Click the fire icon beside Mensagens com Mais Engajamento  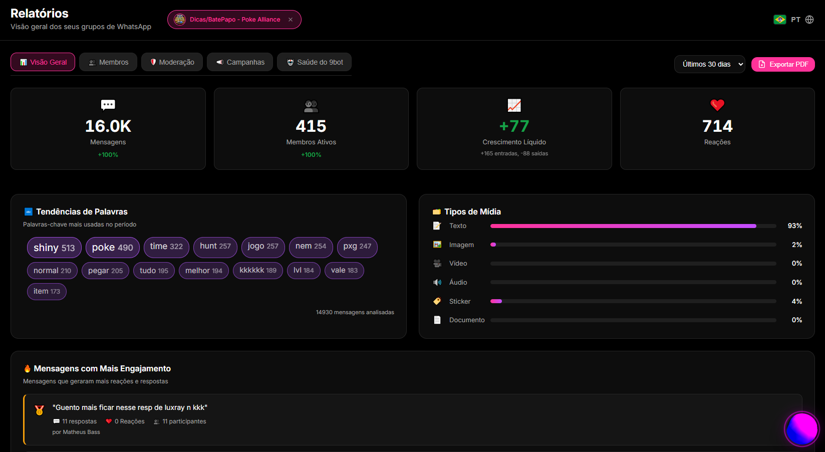click(28, 368)
